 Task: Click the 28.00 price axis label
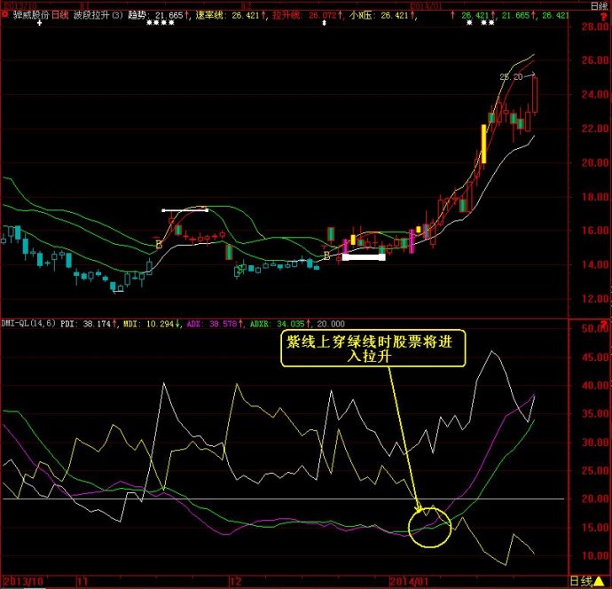595,26
